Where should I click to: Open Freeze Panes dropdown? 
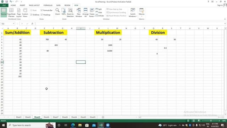(x=92, y=12)
